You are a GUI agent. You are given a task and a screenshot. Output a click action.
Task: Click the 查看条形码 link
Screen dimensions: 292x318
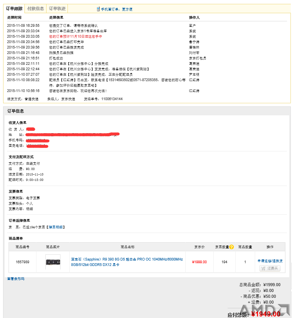(16, 279)
